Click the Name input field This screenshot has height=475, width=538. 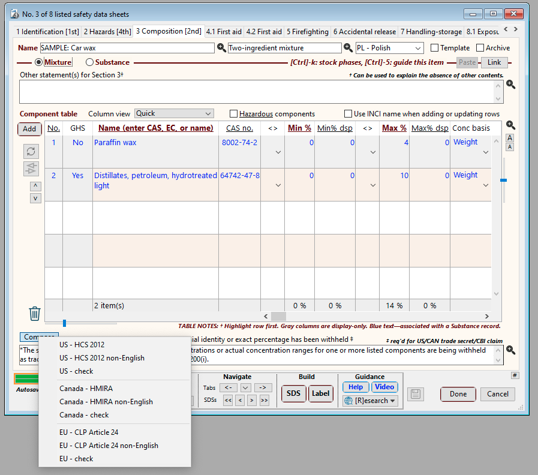(x=127, y=48)
